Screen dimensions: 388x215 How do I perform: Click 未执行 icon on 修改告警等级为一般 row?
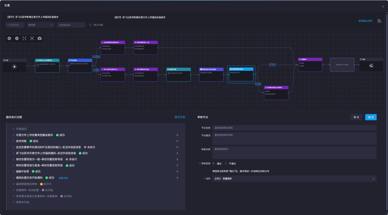coord(67,159)
